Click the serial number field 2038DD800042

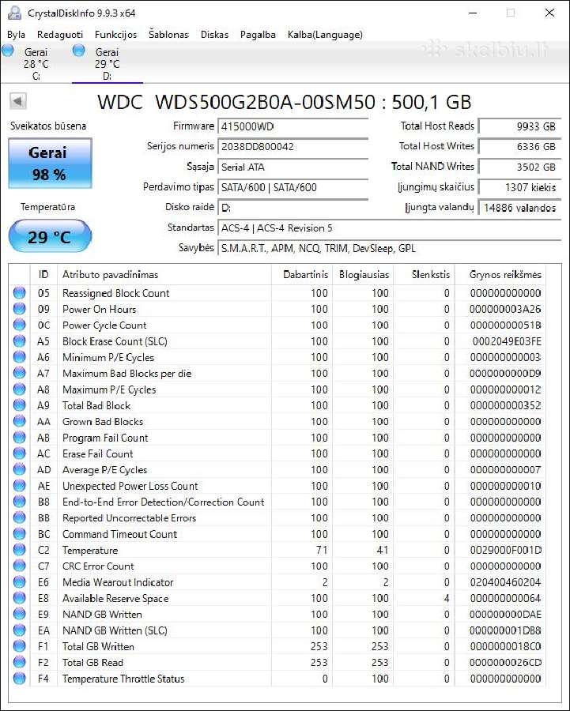[x=293, y=146]
